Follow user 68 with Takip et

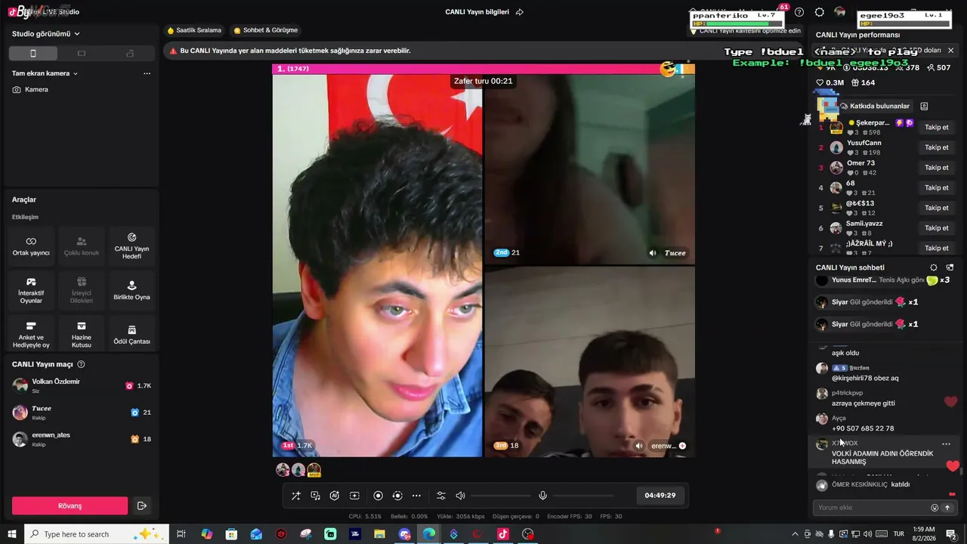pos(937,187)
